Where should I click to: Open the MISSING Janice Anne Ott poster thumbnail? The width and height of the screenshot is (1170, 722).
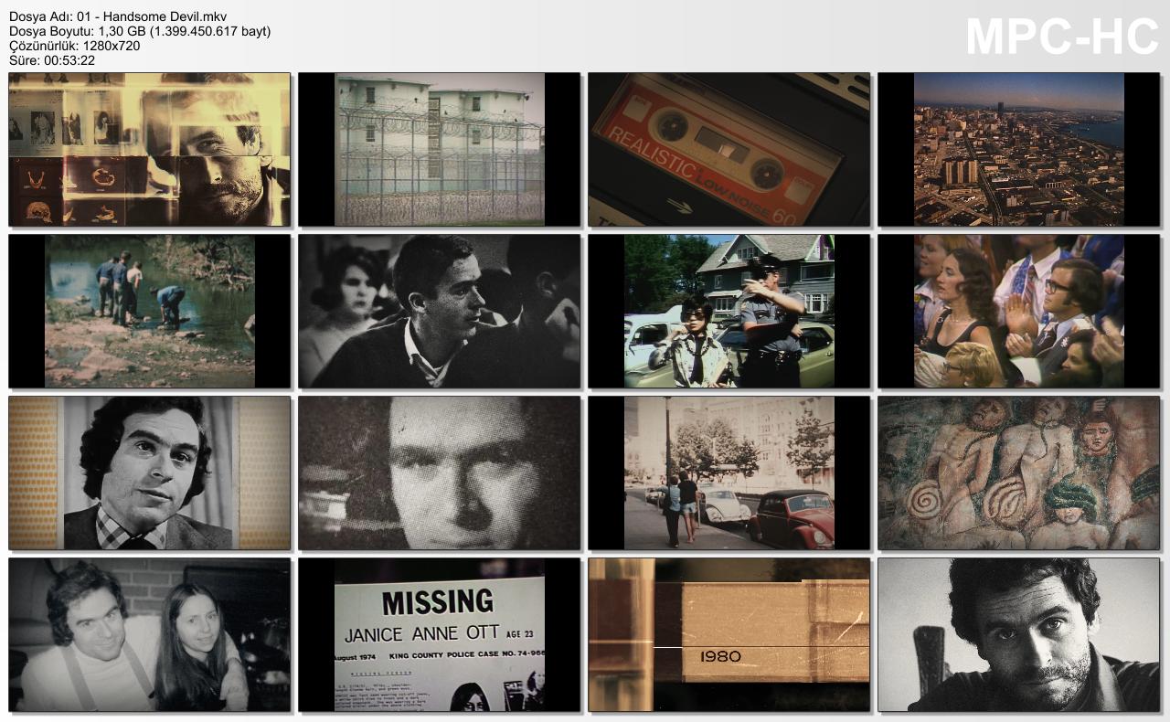coord(439,635)
